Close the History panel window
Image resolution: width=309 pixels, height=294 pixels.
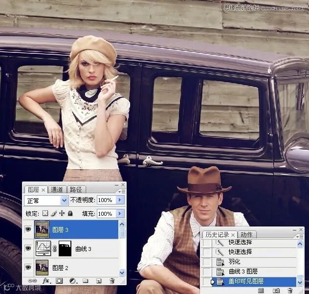301,229
